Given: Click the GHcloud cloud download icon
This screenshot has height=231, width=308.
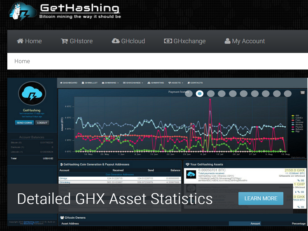Looking at the screenshot, I should [x=115, y=41].
